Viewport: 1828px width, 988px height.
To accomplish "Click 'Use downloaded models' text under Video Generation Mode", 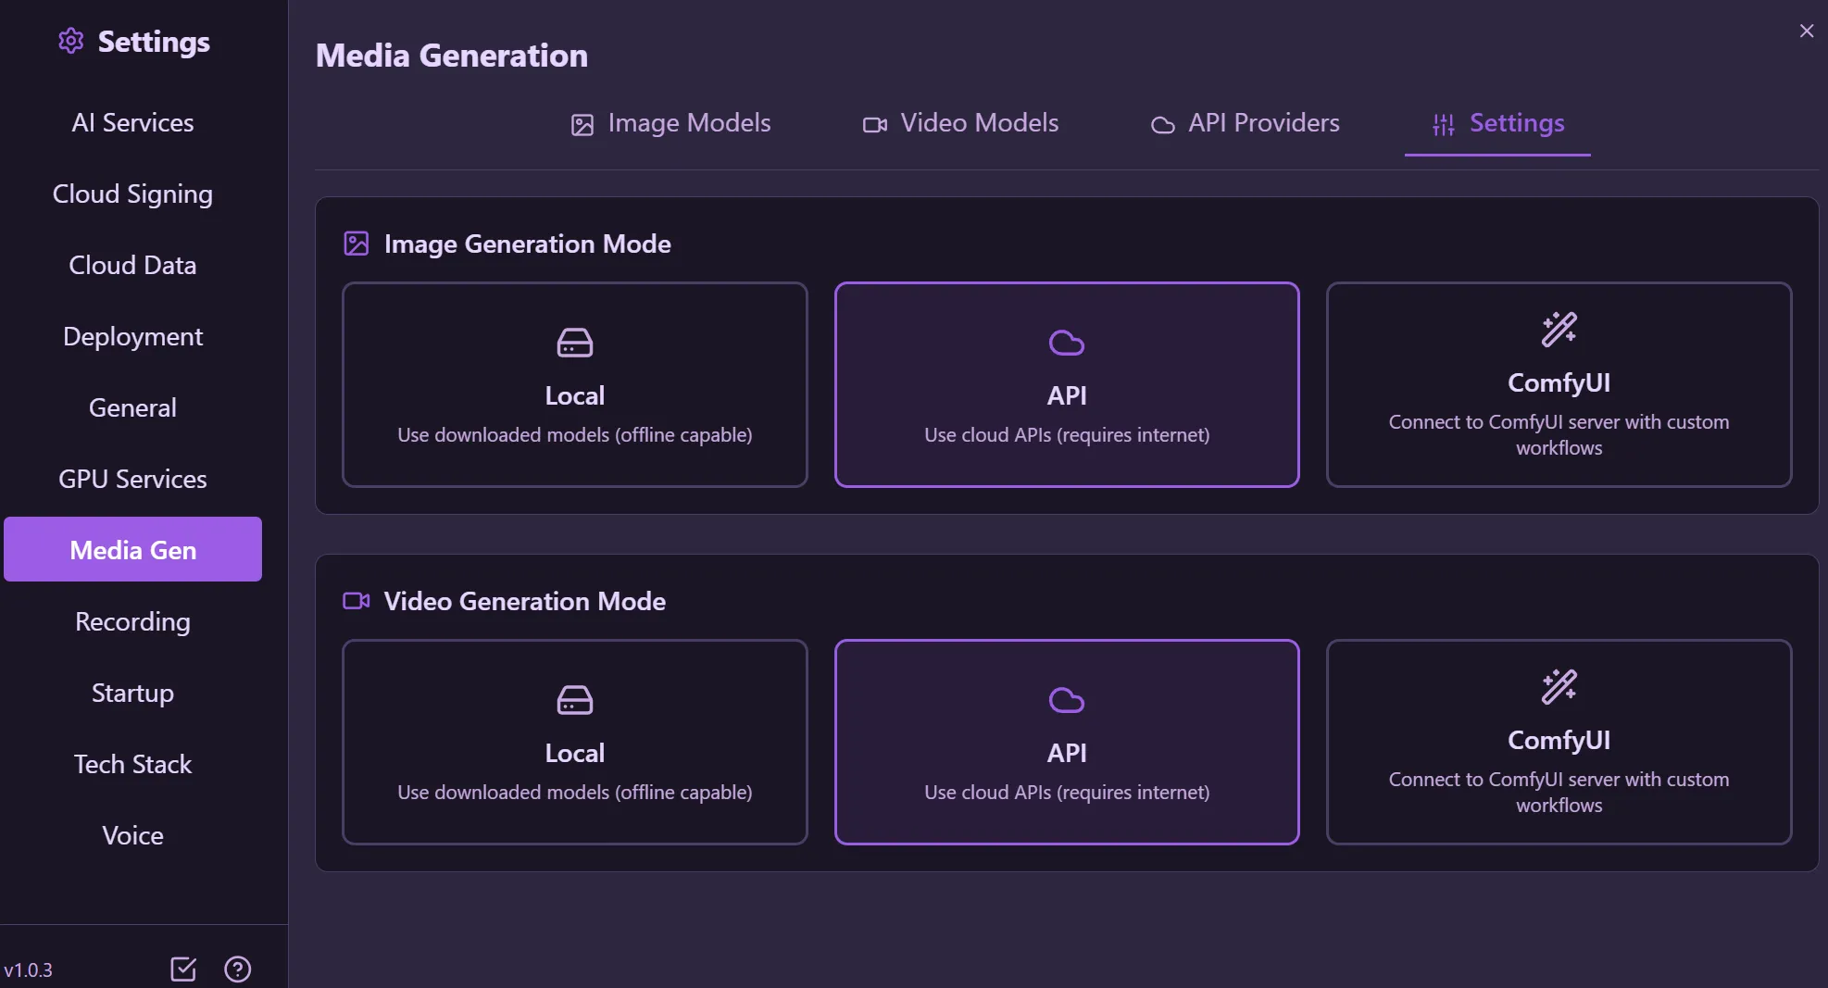I will [x=575, y=792].
